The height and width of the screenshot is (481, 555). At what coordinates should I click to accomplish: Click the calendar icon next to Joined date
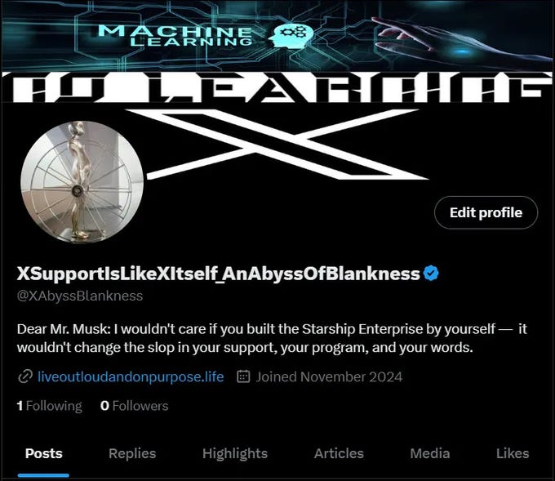click(x=243, y=376)
